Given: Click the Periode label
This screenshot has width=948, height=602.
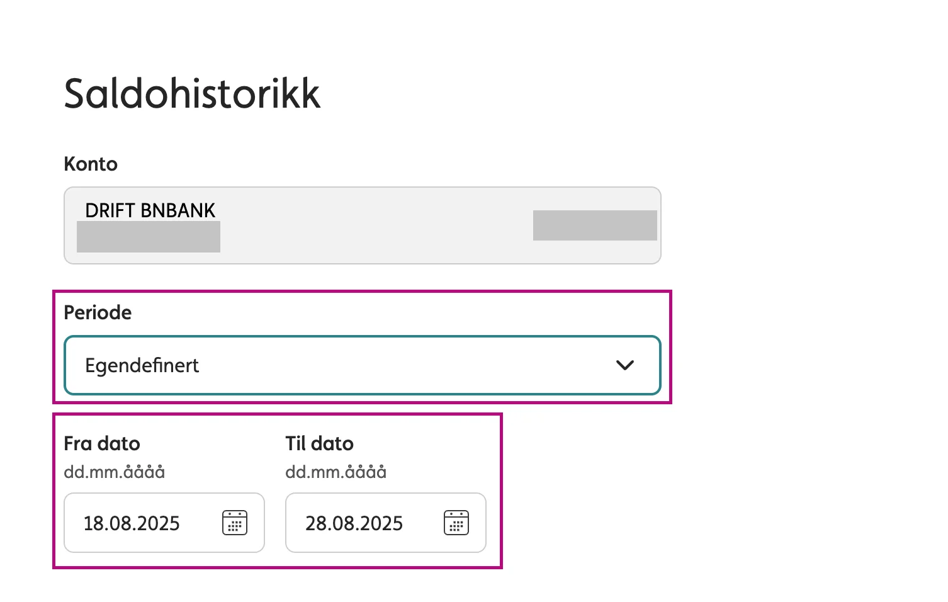Looking at the screenshot, I should pyautogui.click(x=98, y=312).
